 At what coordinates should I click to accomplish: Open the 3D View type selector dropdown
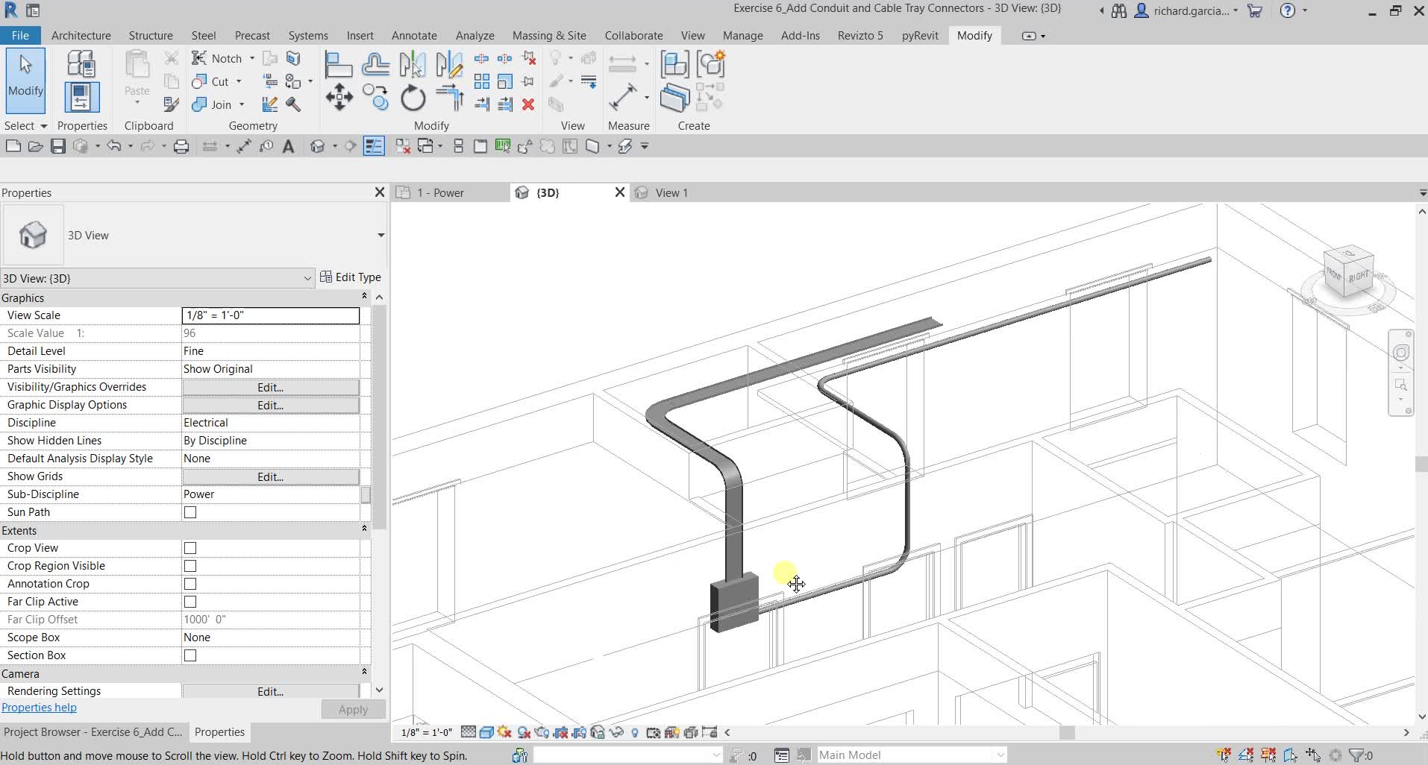click(x=307, y=278)
